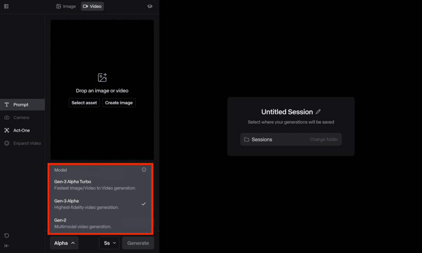Open the Act-One sidebar item

[21, 130]
